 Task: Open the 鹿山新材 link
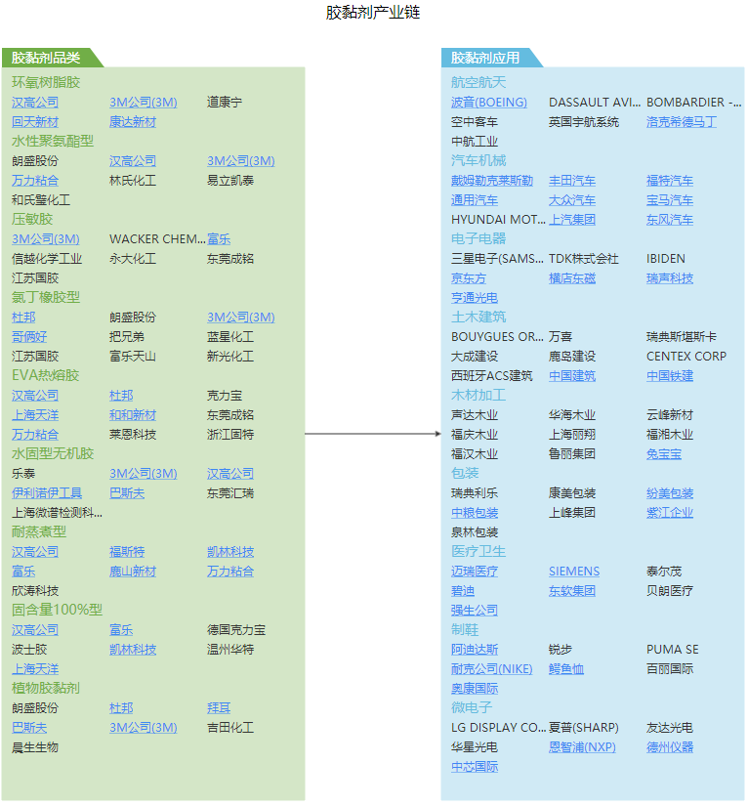133,572
